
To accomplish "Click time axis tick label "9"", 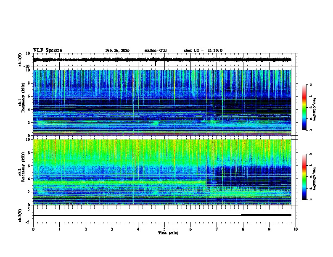I will [x=269, y=229].
